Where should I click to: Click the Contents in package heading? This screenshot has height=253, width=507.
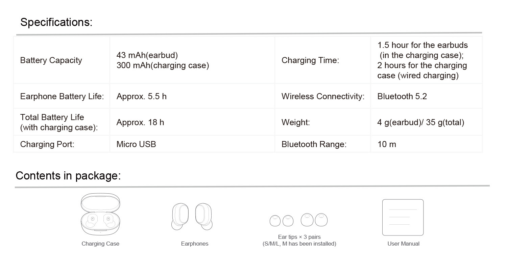tap(68, 176)
